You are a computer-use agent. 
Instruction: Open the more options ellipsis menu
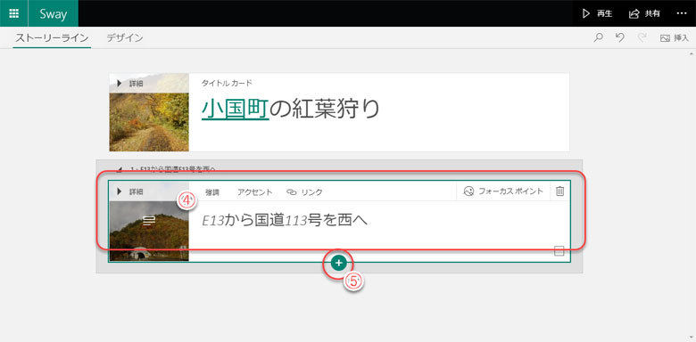pyautogui.click(x=682, y=13)
